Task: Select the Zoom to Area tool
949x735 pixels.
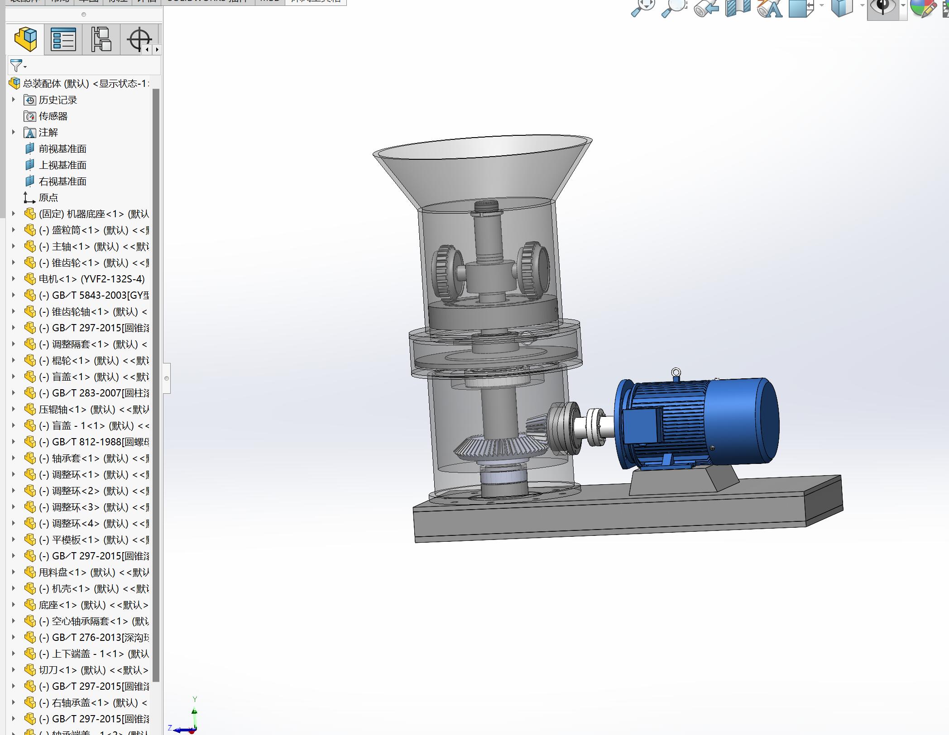Action: [x=674, y=7]
